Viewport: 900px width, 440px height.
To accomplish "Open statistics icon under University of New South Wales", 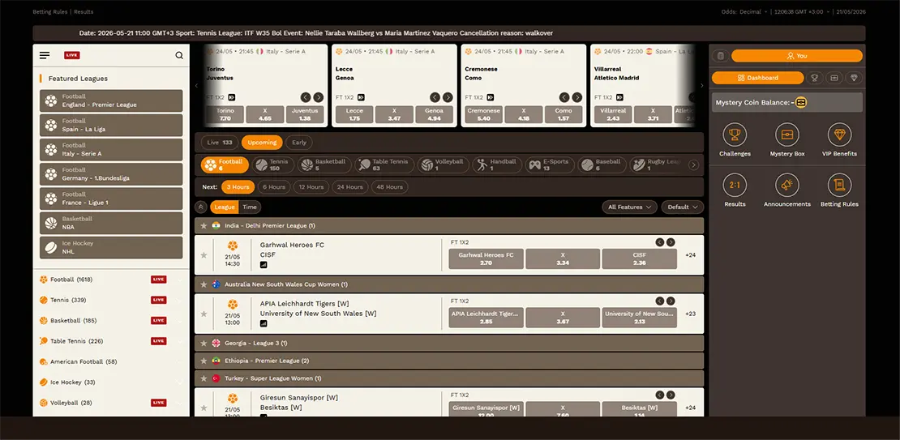I will [x=264, y=323].
